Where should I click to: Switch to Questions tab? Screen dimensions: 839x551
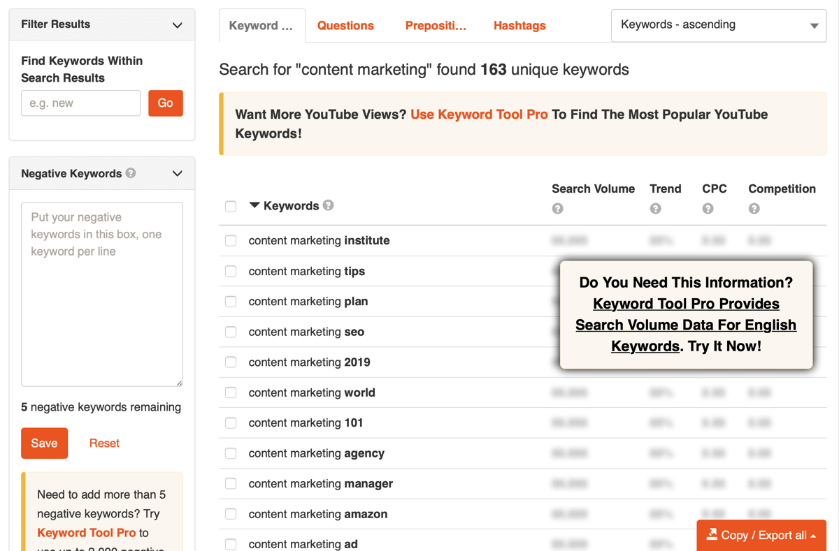pyautogui.click(x=345, y=26)
